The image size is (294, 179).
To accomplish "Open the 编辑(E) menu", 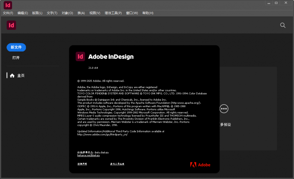I will [23, 13].
